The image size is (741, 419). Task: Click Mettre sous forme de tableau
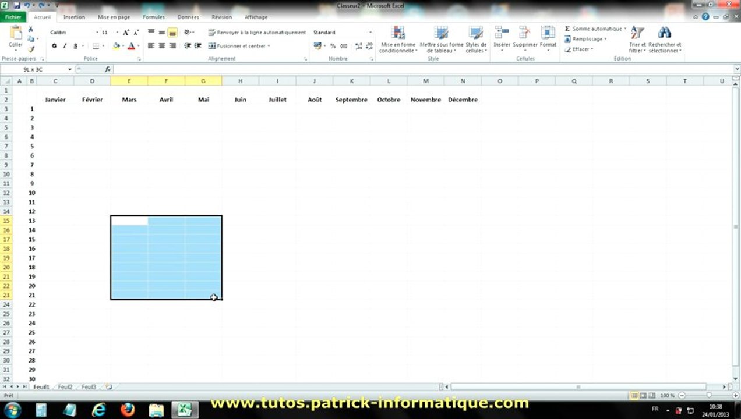point(442,40)
